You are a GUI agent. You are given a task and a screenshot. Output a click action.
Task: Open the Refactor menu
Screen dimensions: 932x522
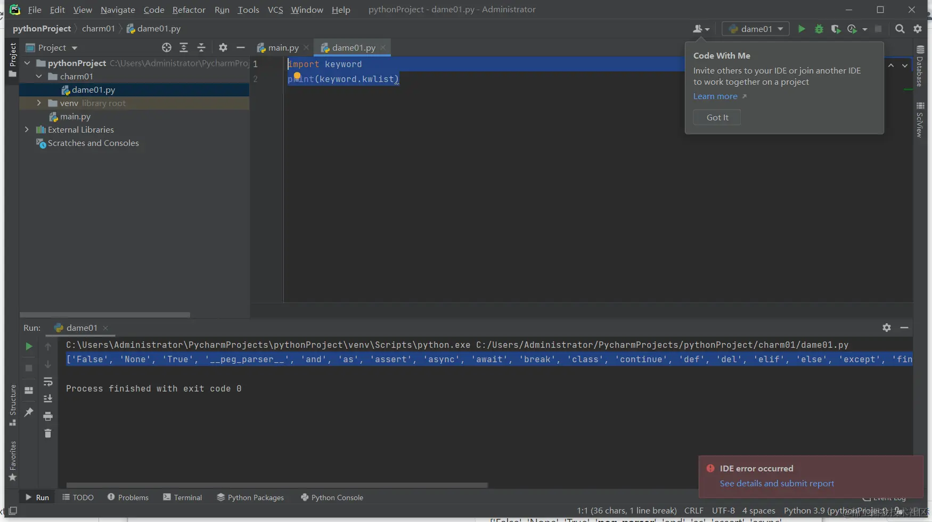(189, 10)
